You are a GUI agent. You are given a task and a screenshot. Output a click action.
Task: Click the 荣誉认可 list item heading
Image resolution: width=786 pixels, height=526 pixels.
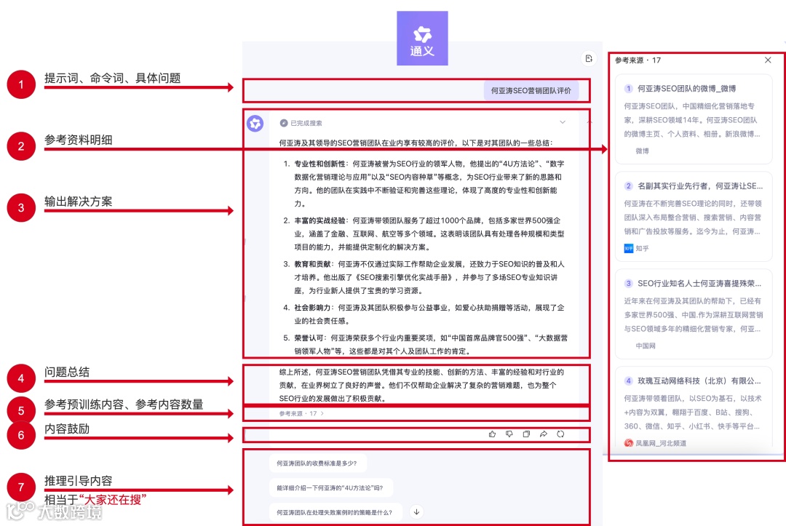coord(309,338)
